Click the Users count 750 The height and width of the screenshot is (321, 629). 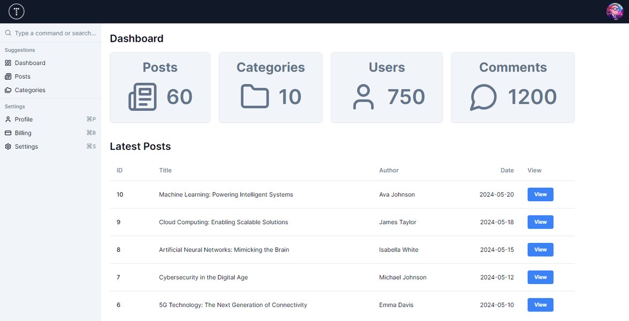[406, 97]
